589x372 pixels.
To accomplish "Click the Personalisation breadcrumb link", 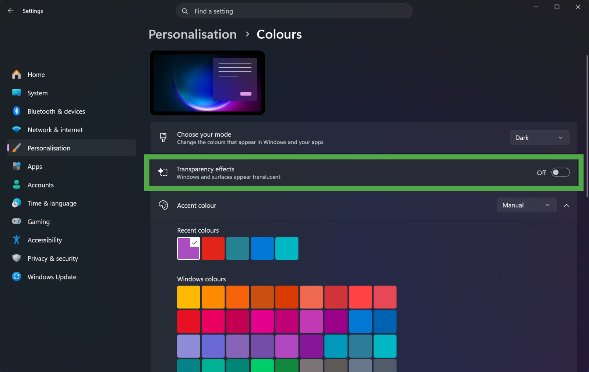I will tap(193, 34).
